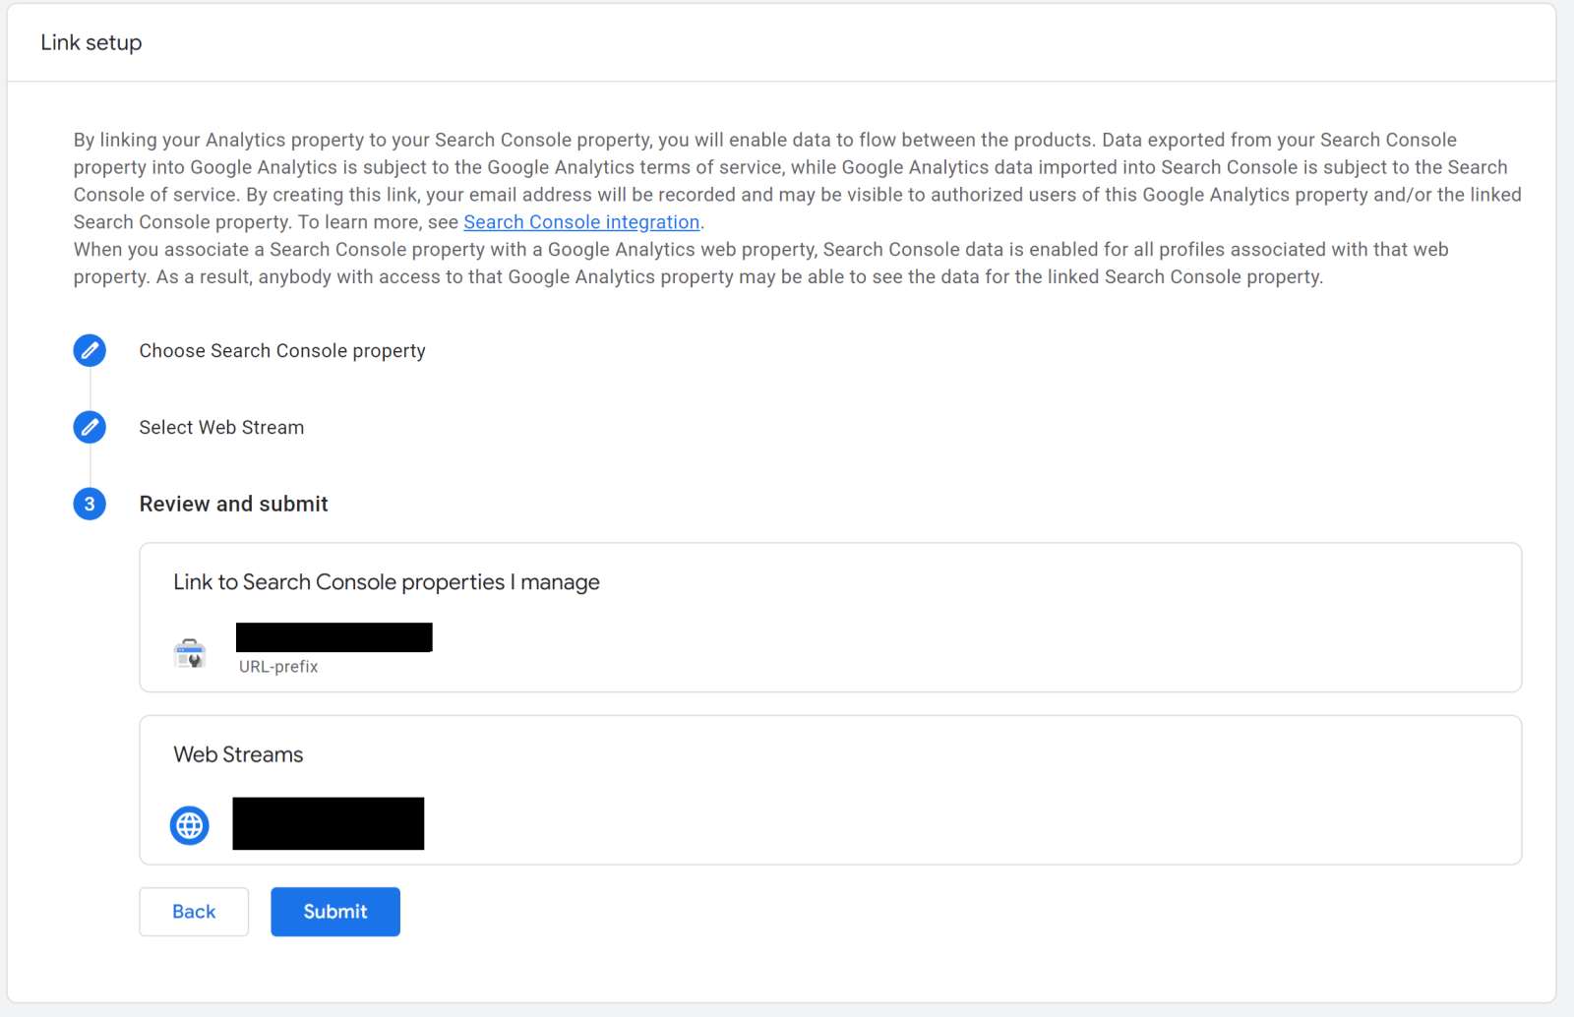
Task: Click the Web Streams heading
Action: 238,754
